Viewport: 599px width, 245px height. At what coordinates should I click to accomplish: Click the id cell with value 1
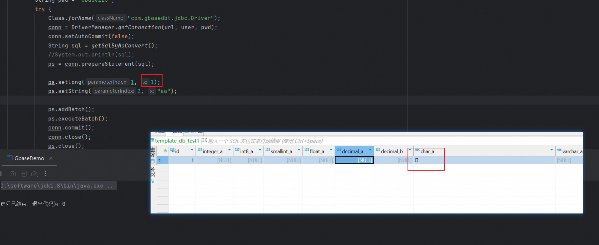(182, 160)
